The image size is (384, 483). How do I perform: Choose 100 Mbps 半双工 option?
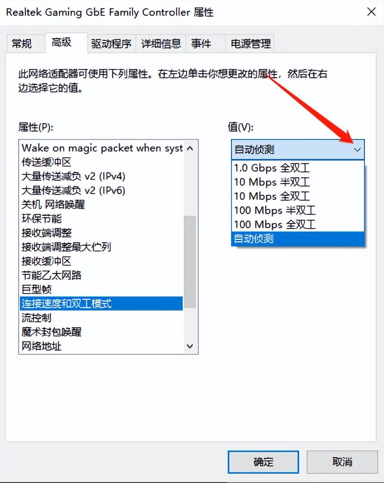298,210
